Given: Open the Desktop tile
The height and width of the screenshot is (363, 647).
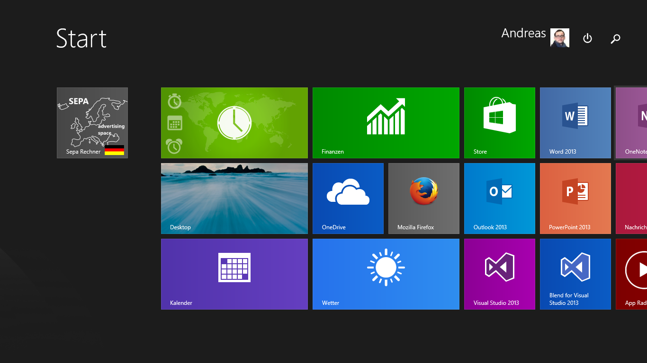Looking at the screenshot, I should tap(234, 199).
